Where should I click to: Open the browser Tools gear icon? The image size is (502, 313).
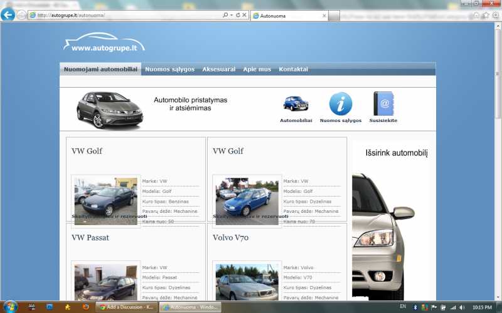pos(496,15)
